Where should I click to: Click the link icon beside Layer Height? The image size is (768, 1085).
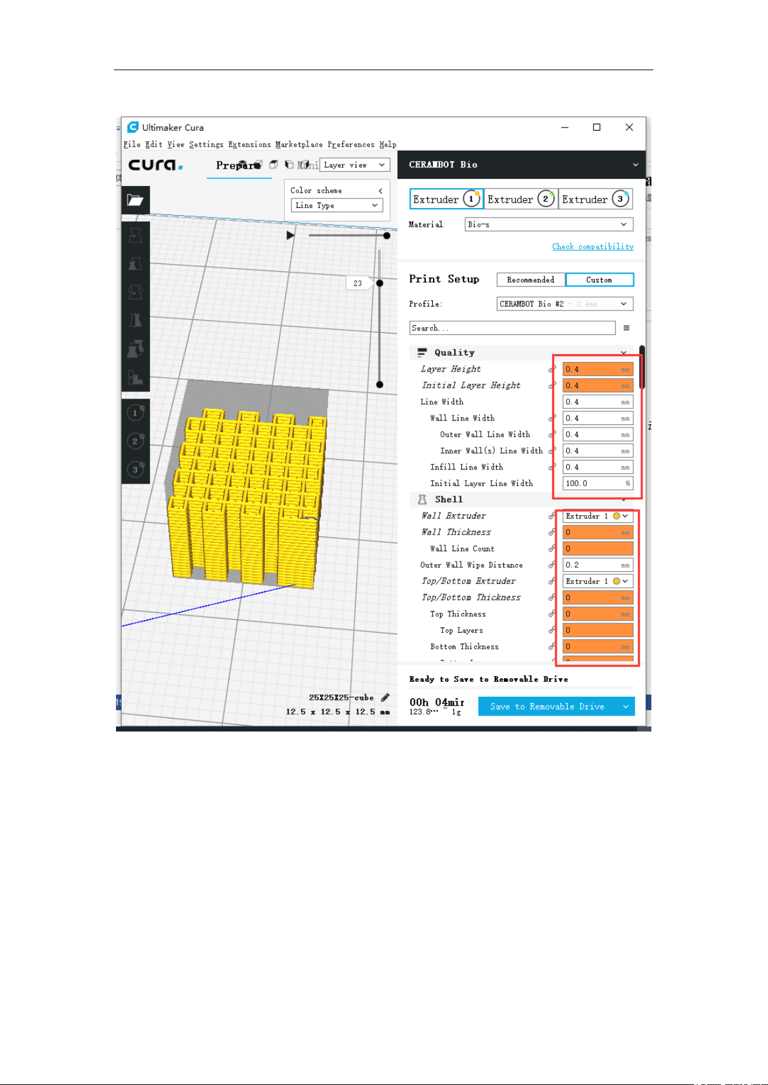(552, 369)
